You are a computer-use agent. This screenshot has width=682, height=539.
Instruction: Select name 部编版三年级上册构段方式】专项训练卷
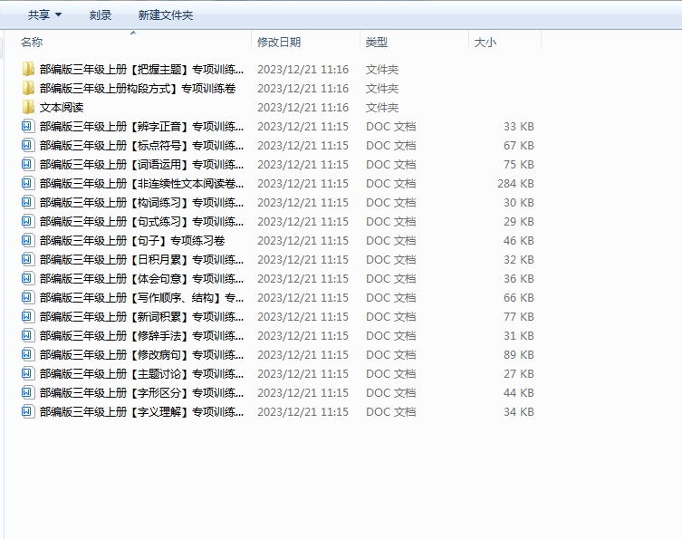pos(138,88)
